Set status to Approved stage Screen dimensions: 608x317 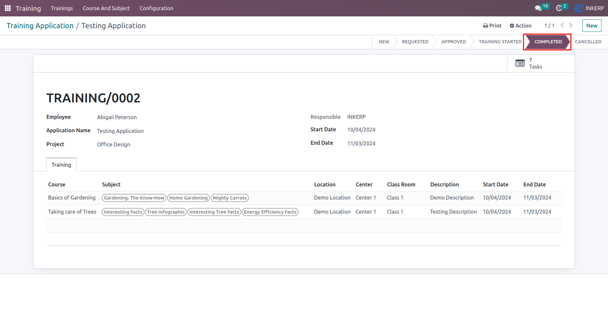coord(454,42)
